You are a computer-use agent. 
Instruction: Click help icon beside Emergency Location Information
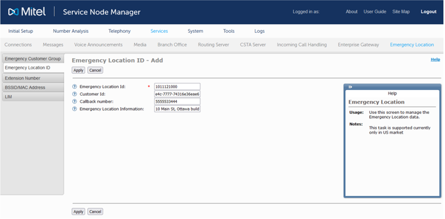(74, 109)
